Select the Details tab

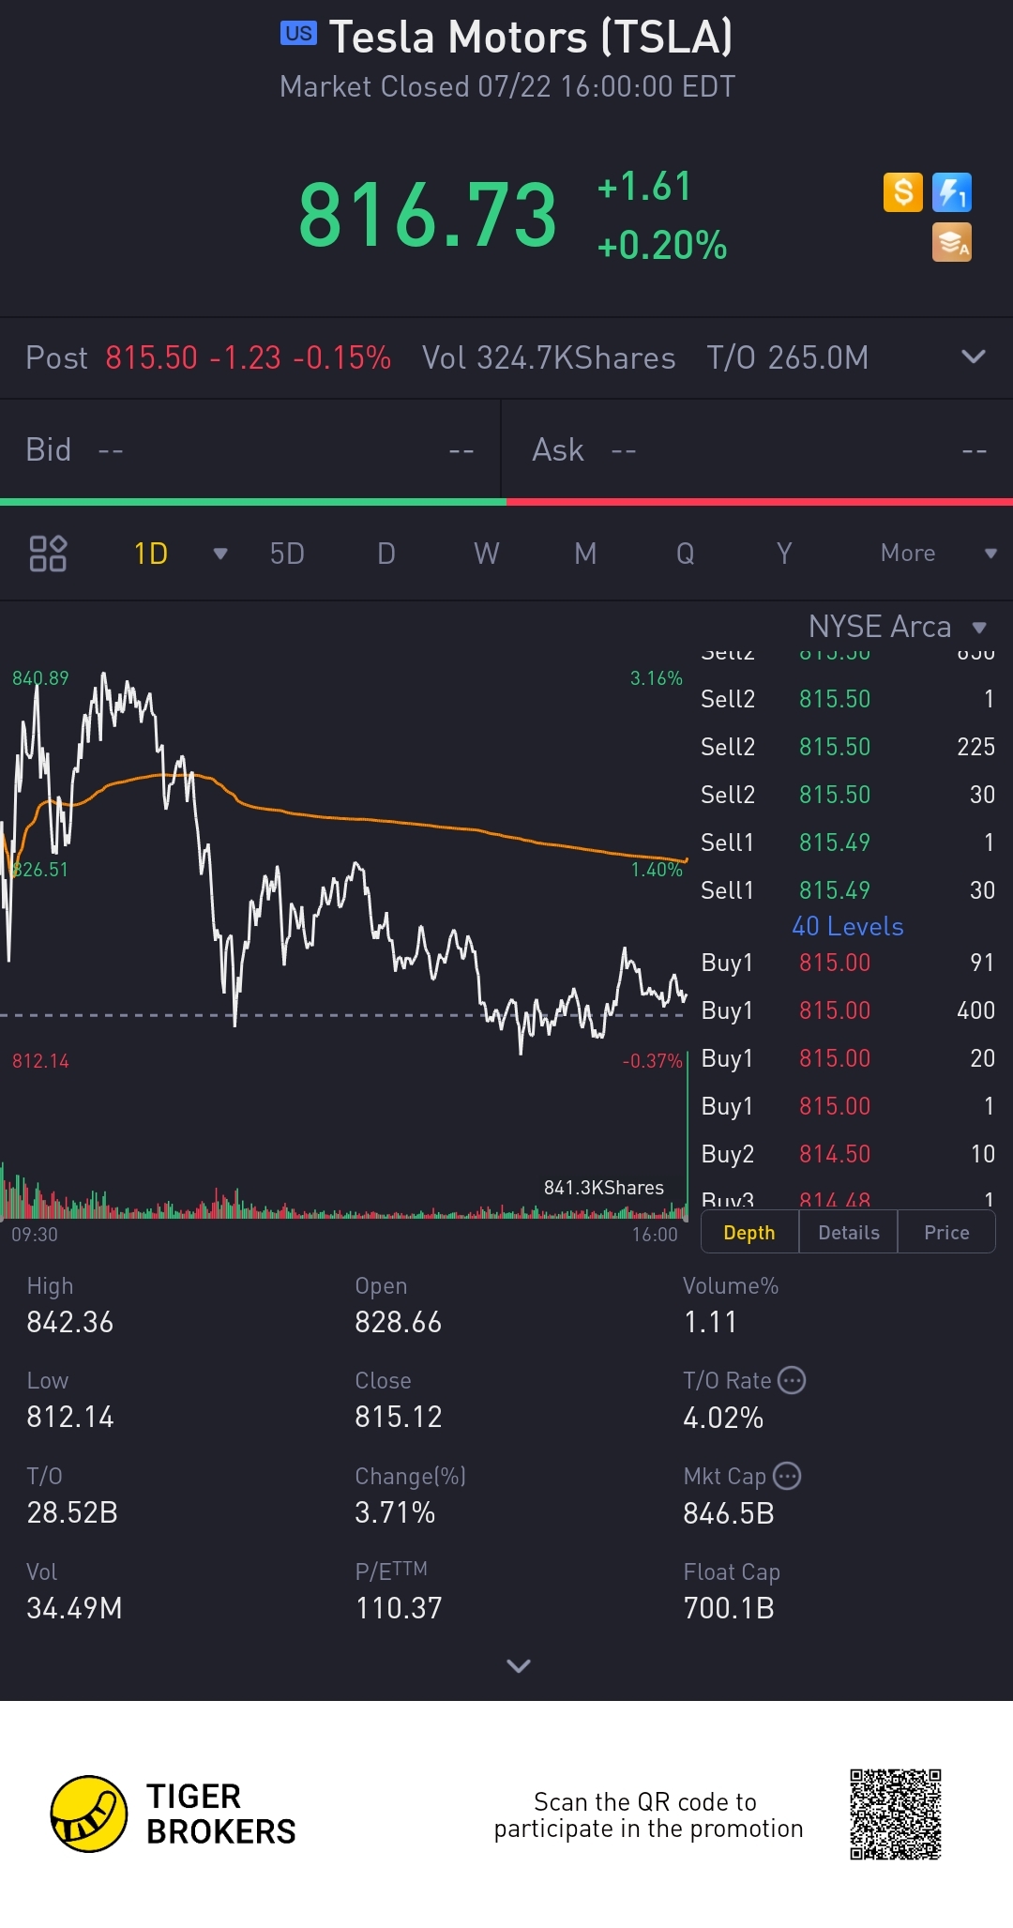coord(849,1233)
